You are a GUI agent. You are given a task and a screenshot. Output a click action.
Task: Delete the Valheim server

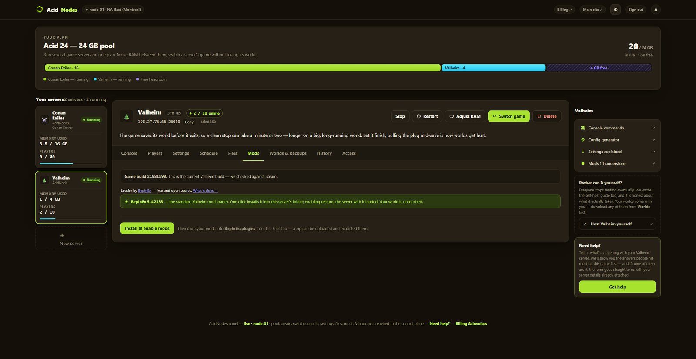point(547,116)
